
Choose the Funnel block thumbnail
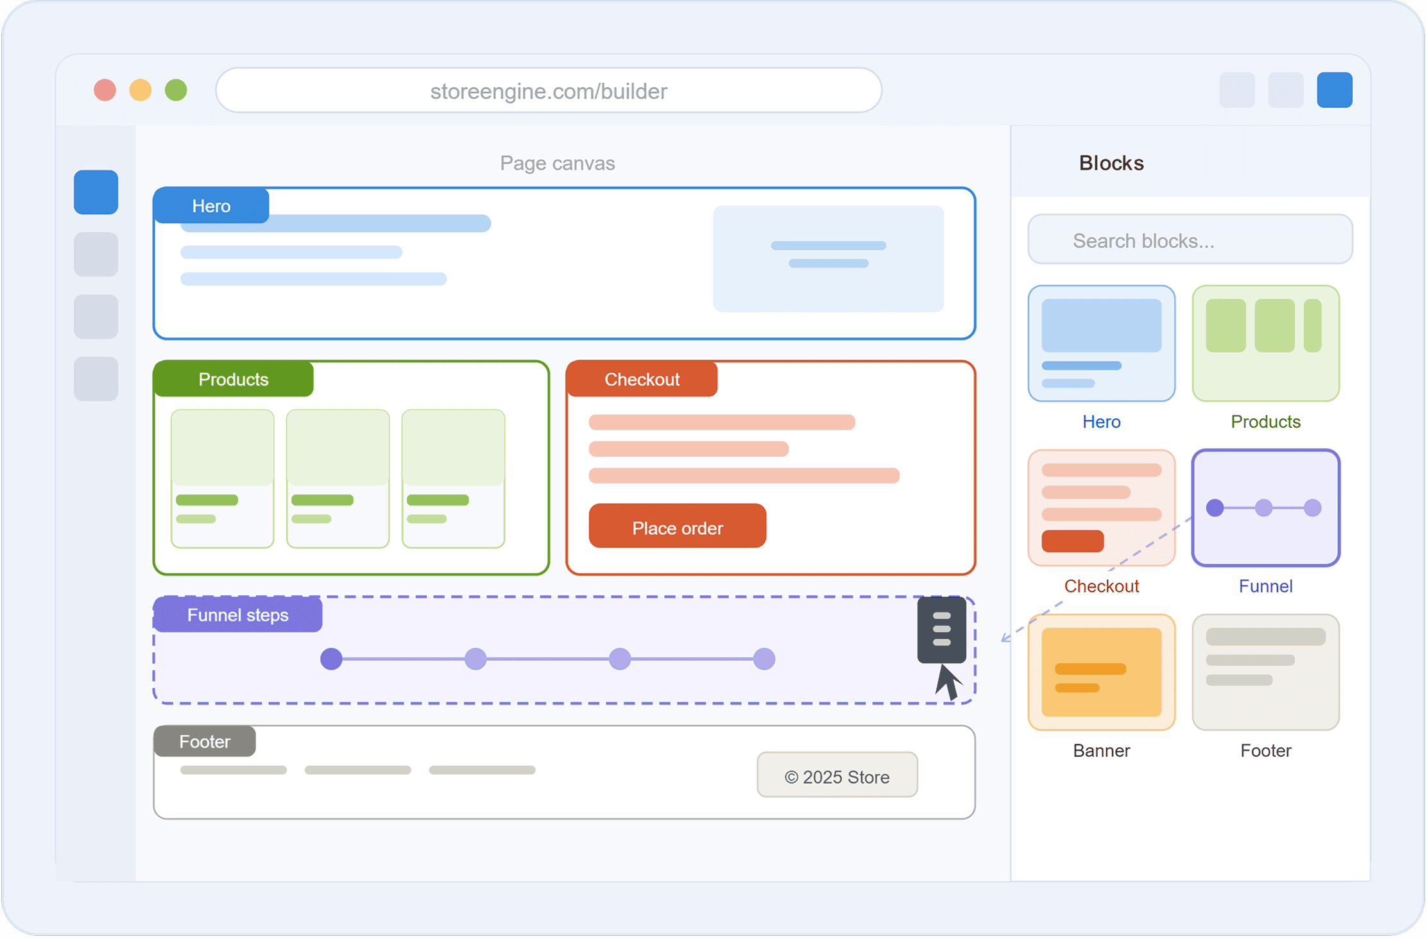coord(1266,508)
